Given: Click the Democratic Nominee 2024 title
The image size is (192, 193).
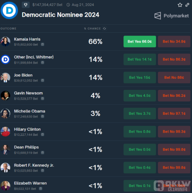Looking at the screenshot, I should (x=60, y=15).
